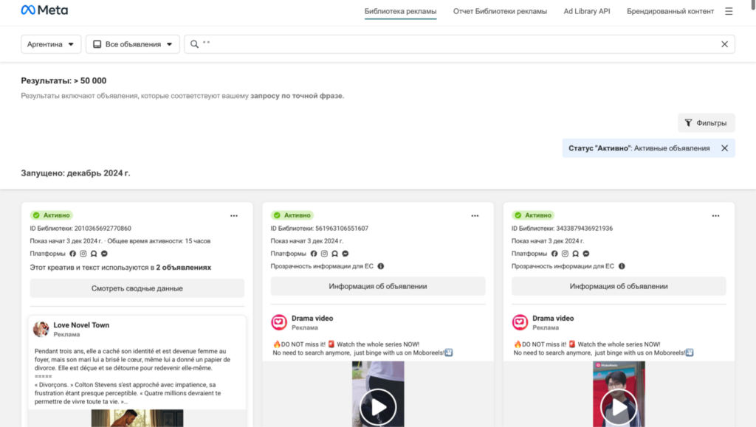Click the Результаты: > 50 000 heading
This screenshot has height=427, width=756.
pyautogui.click(x=63, y=81)
